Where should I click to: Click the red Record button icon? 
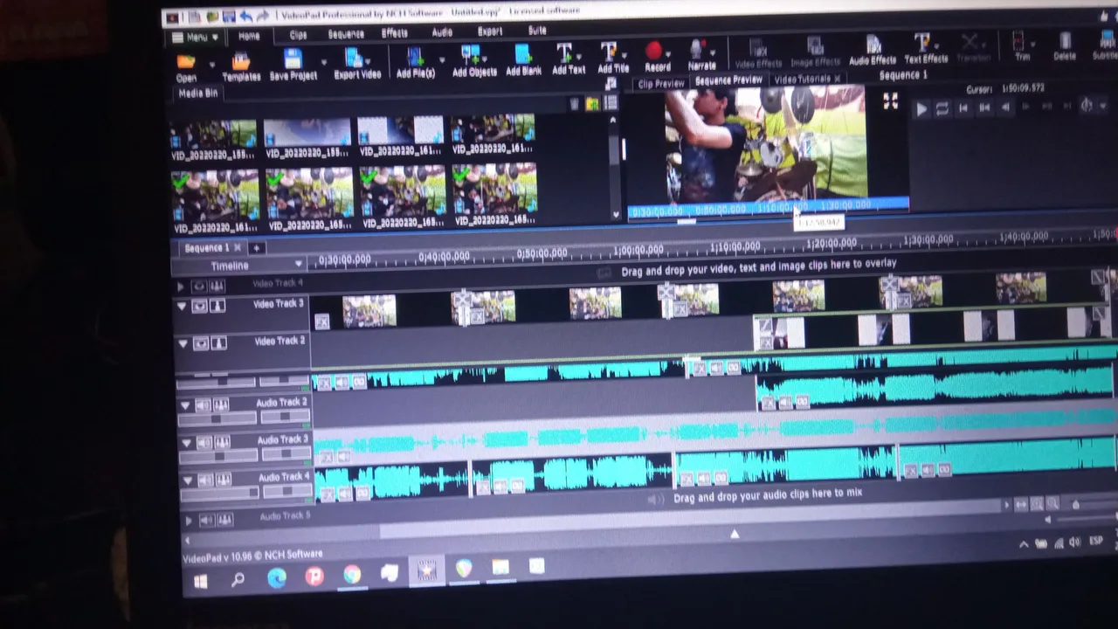[654, 51]
